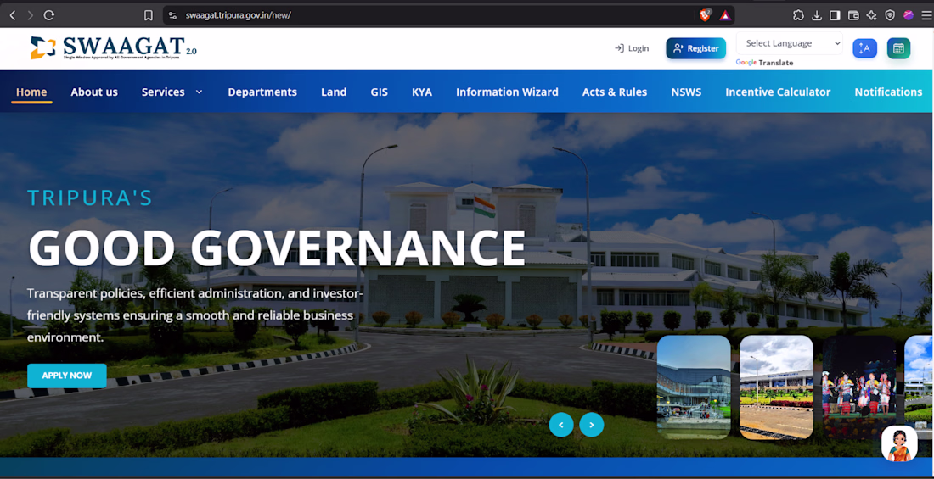Click the APPLY NOW button
This screenshot has height=479, width=934.
67,376
